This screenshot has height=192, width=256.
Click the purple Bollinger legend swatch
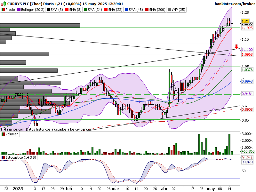pyautogui.click(x=19, y=10)
